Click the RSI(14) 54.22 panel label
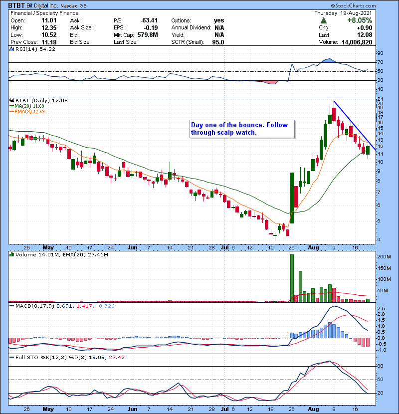This screenshot has width=399, height=414. (x=35, y=49)
